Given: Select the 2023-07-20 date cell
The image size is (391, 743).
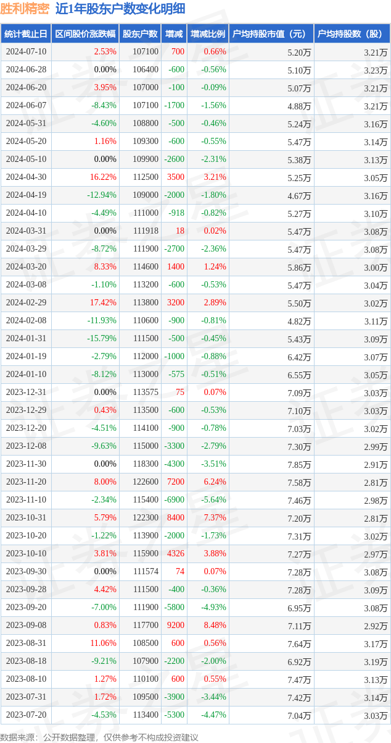Looking at the screenshot, I should pos(26,715).
